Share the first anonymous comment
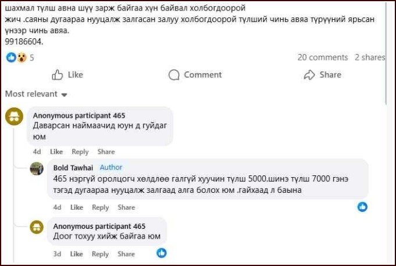Image resolution: width=396 pixels, height=266 pixels. pyautogui.click(x=106, y=152)
